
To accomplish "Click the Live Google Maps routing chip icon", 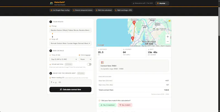I will 51,10.
